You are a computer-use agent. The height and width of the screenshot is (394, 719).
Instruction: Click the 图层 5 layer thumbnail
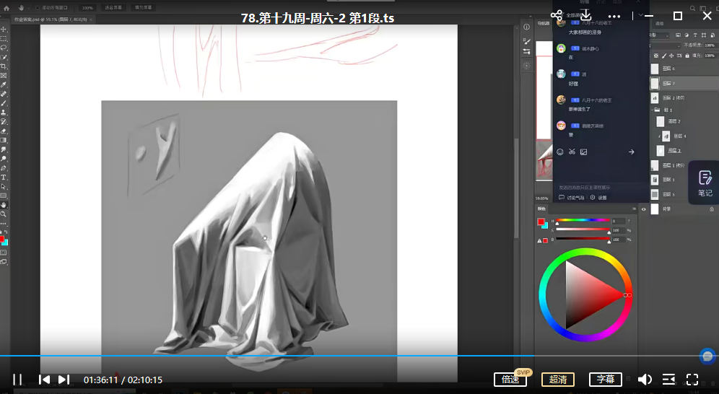655,194
